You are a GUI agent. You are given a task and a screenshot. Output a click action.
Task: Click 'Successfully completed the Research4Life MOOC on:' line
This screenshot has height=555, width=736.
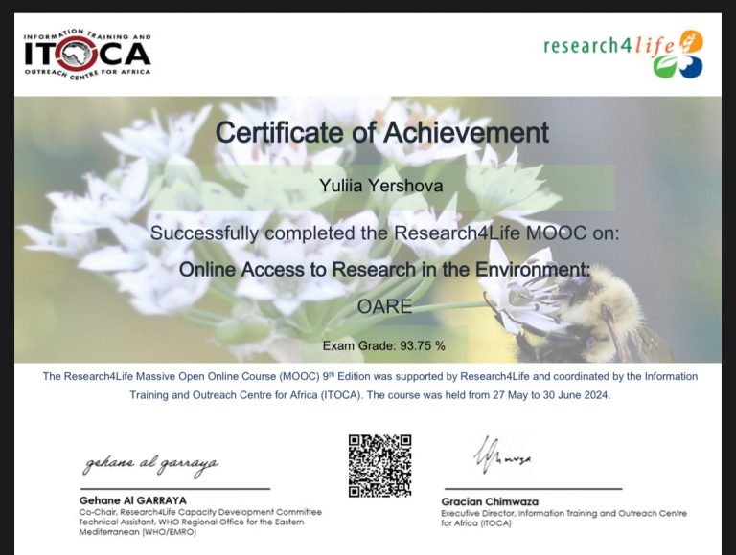385,233
